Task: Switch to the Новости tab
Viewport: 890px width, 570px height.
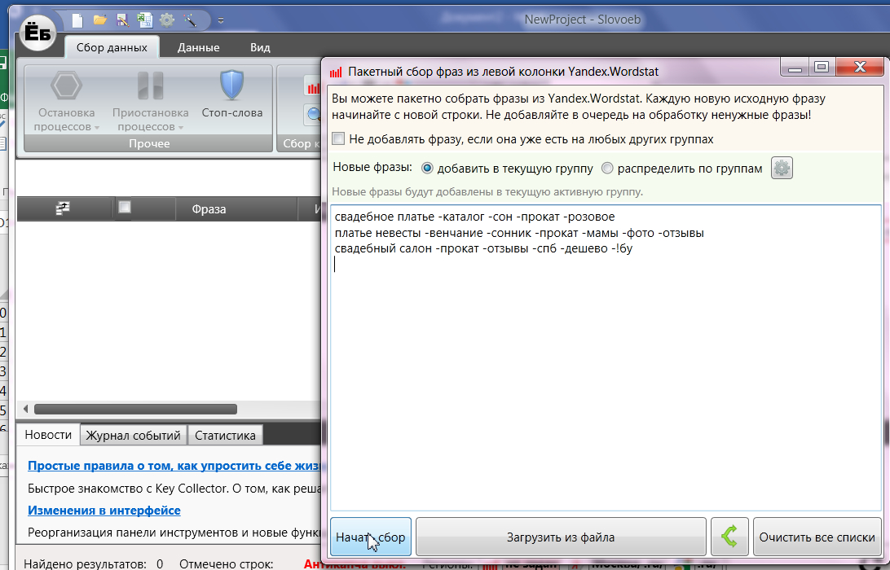Action: 48,435
